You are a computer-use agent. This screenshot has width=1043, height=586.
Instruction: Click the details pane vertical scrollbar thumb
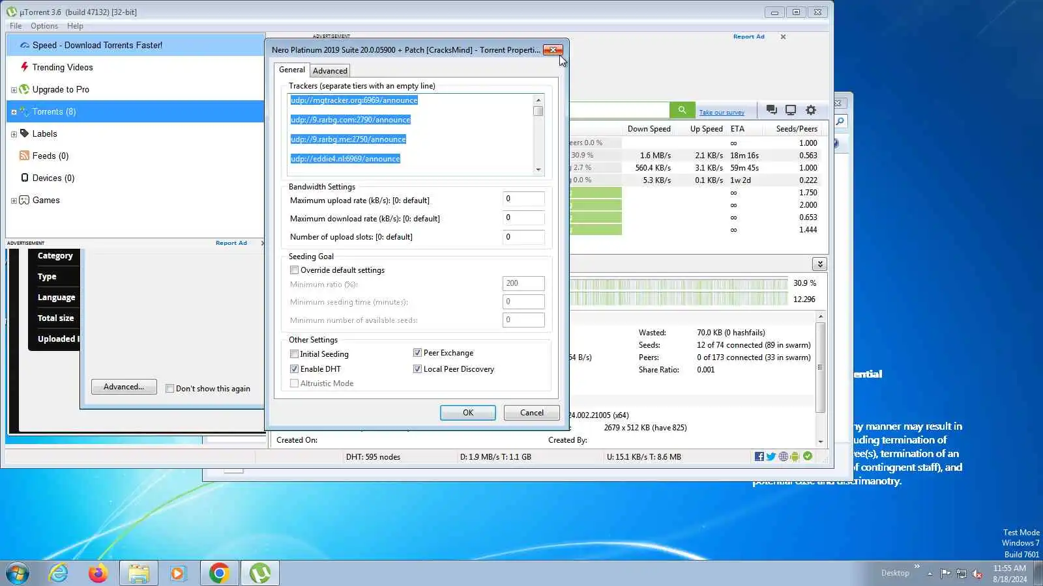(821, 367)
